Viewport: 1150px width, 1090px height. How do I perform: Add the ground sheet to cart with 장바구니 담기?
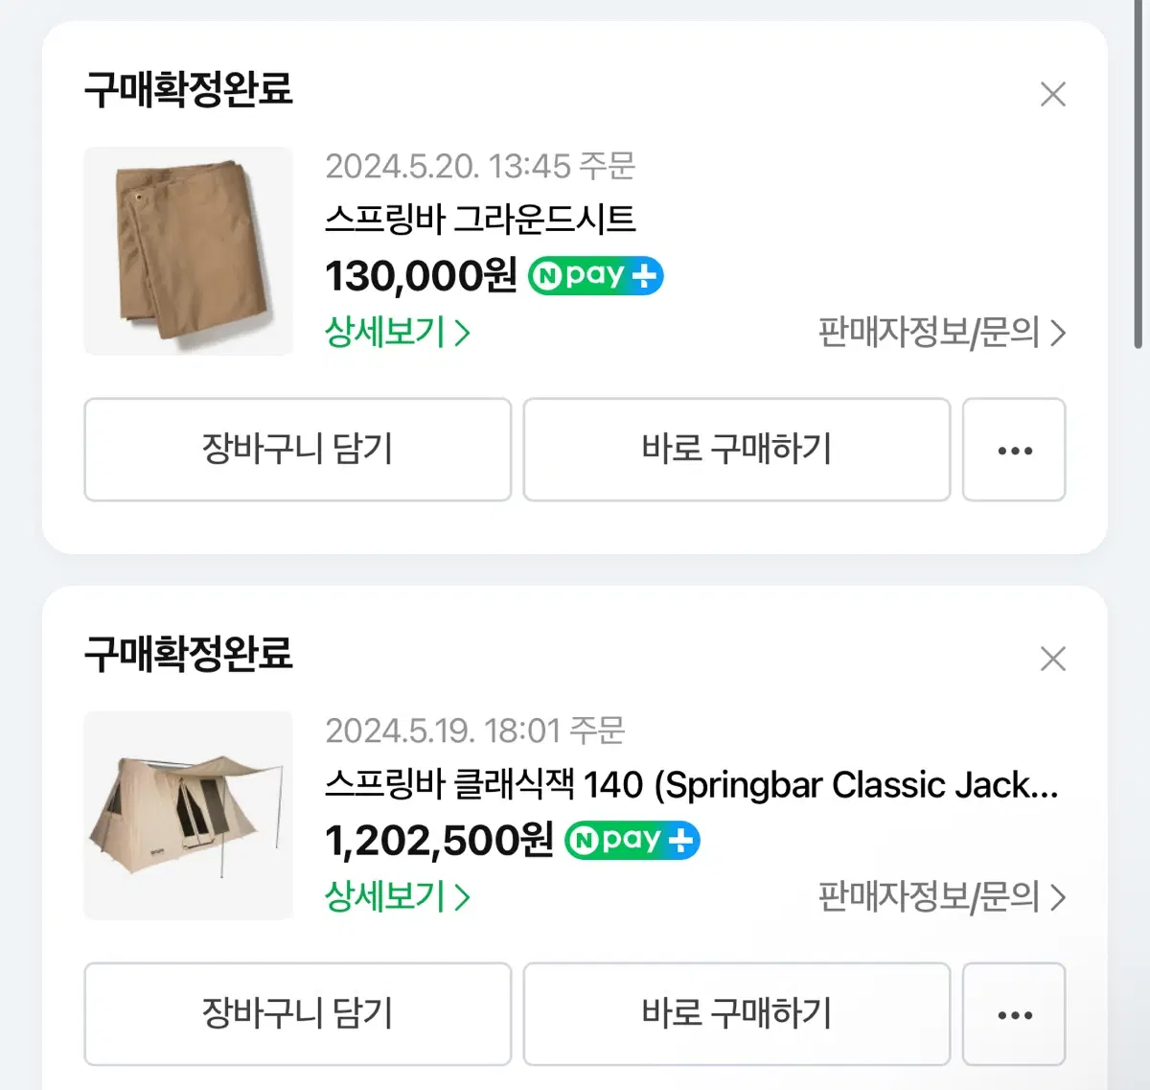(297, 450)
